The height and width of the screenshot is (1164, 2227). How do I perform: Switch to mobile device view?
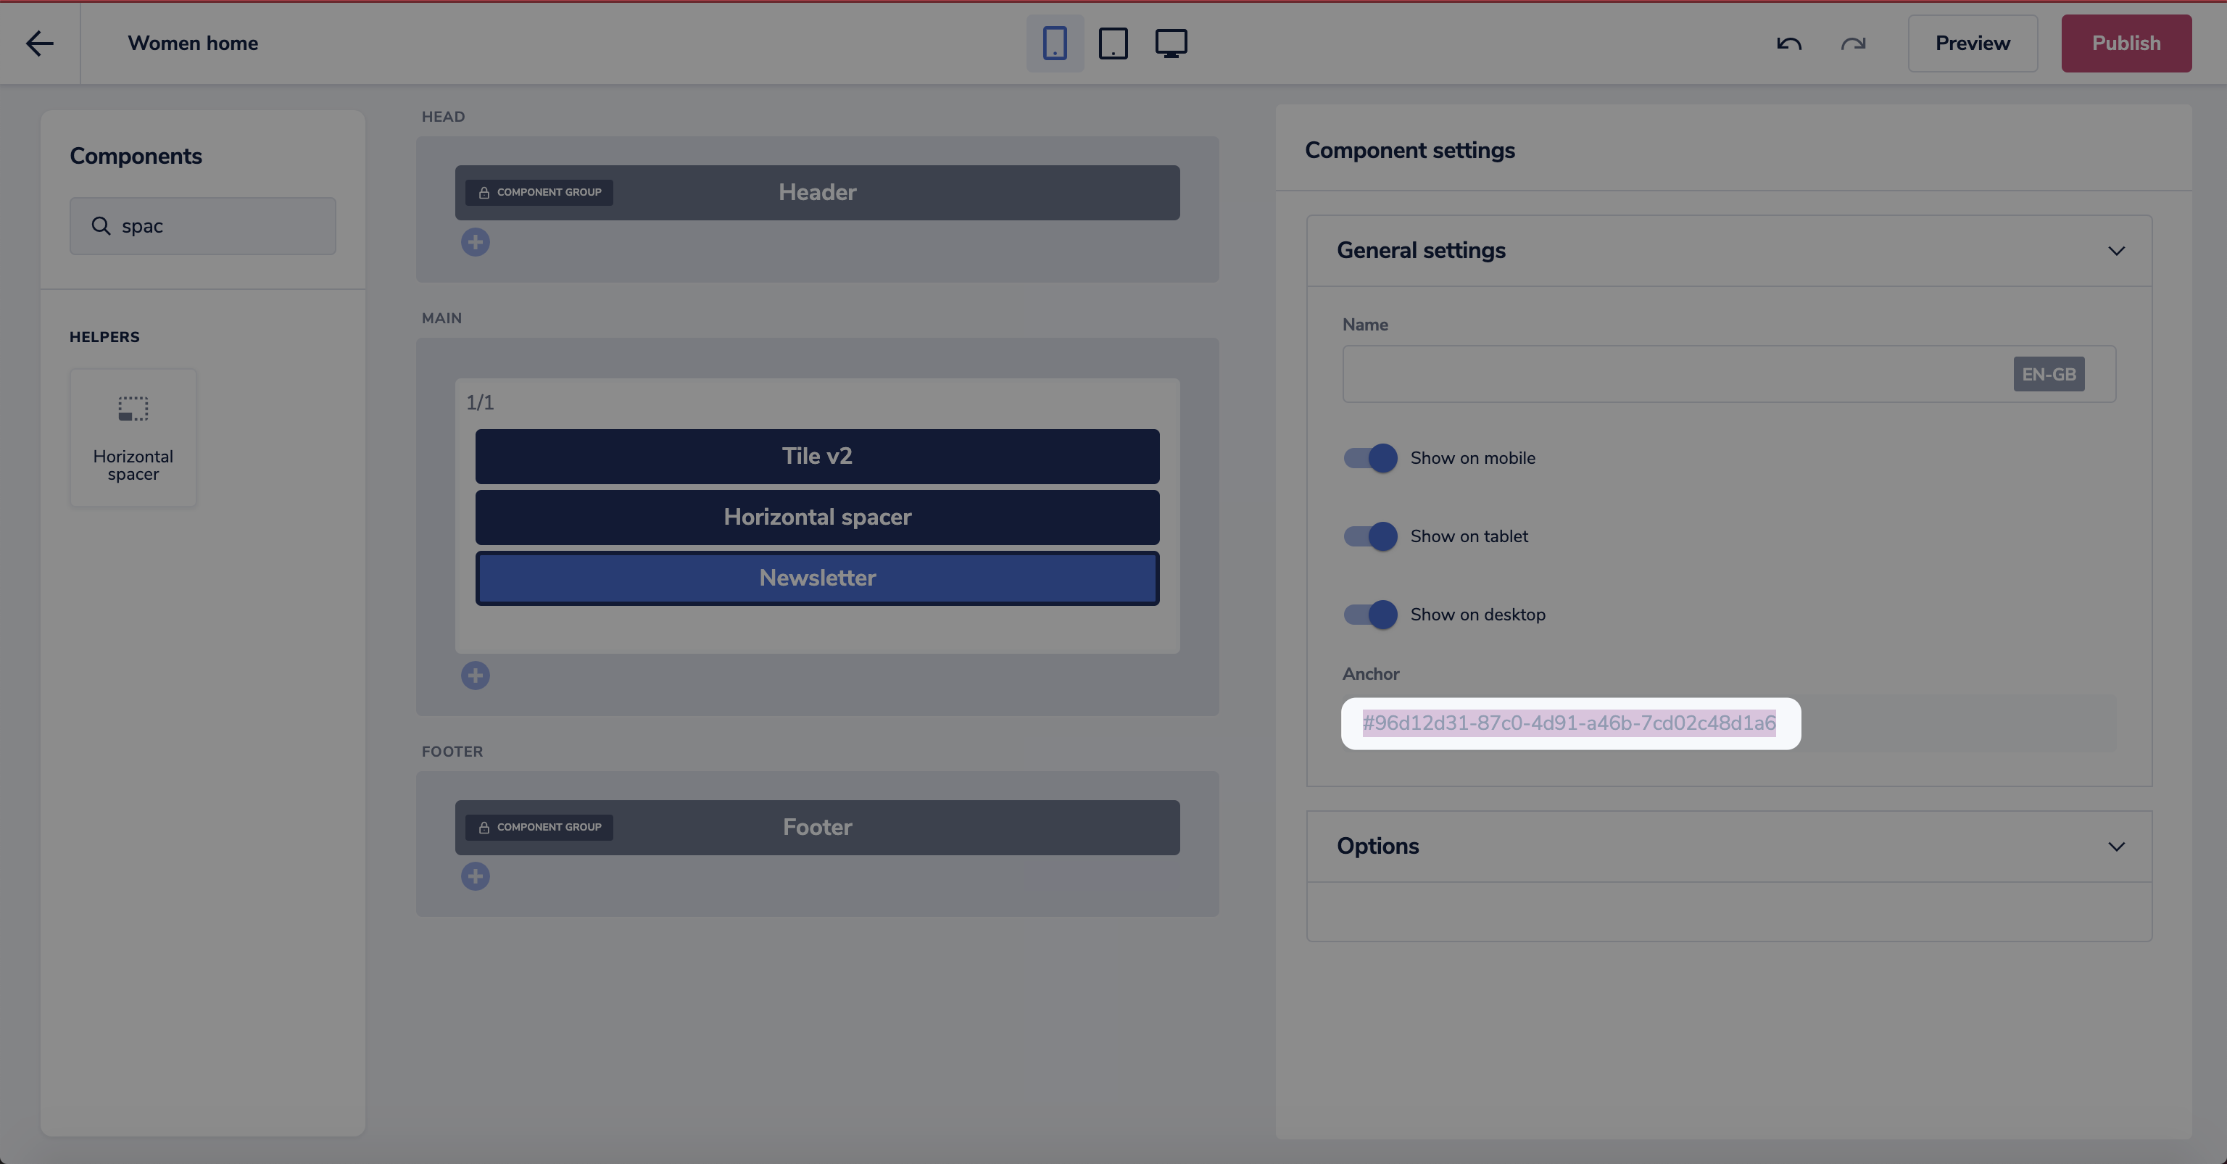(1055, 43)
